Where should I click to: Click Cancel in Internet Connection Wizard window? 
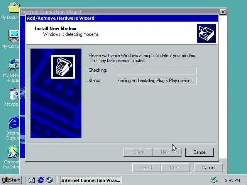pos(208,168)
